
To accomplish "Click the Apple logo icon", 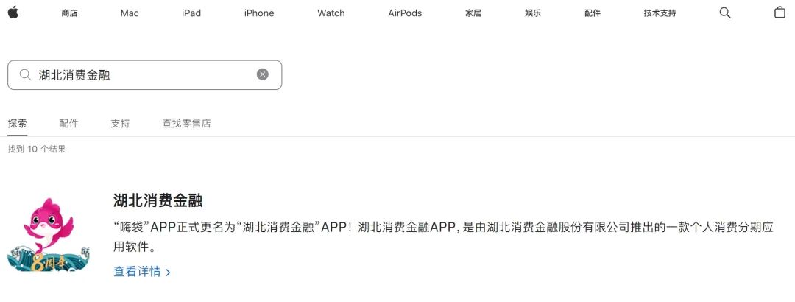I will point(13,13).
